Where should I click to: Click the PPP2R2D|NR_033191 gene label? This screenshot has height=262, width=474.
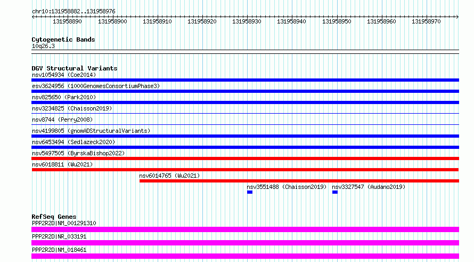[59, 236]
